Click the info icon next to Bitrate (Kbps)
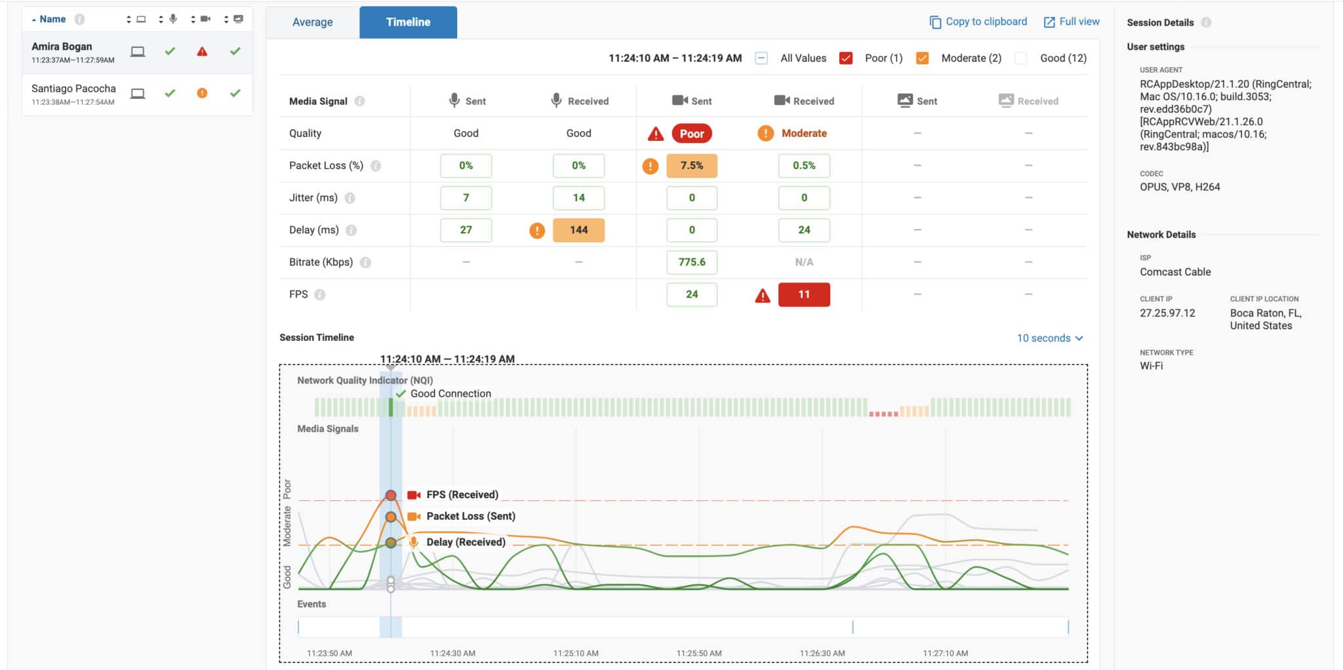This screenshot has width=1343, height=670. [x=365, y=262]
